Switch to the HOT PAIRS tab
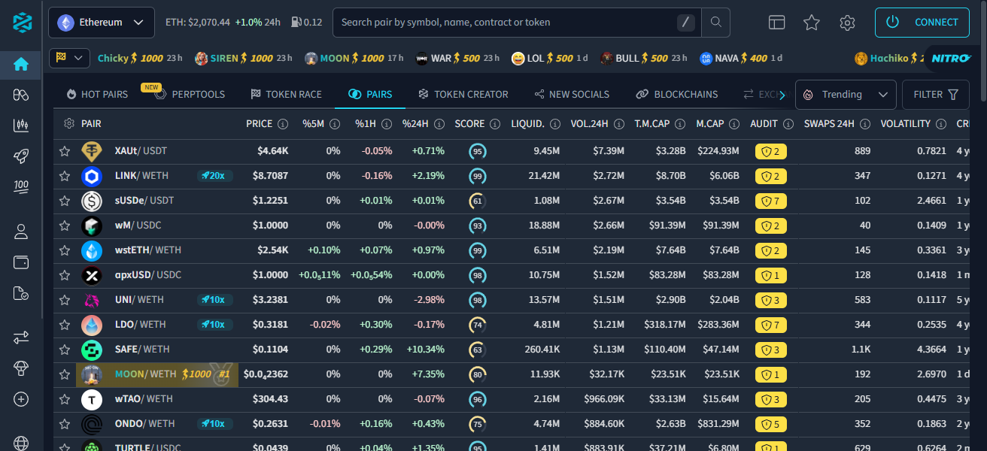 pos(97,95)
